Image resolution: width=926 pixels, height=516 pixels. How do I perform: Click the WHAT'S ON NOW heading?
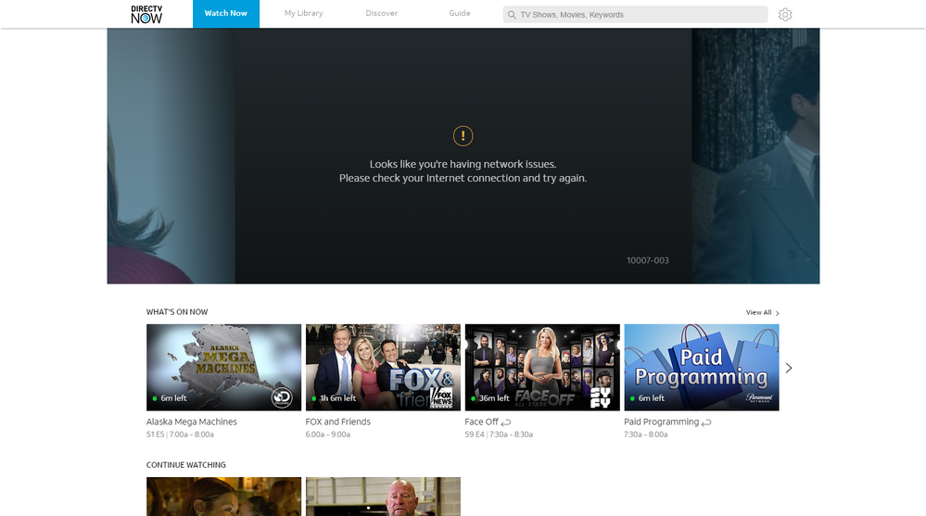(x=177, y=311)
